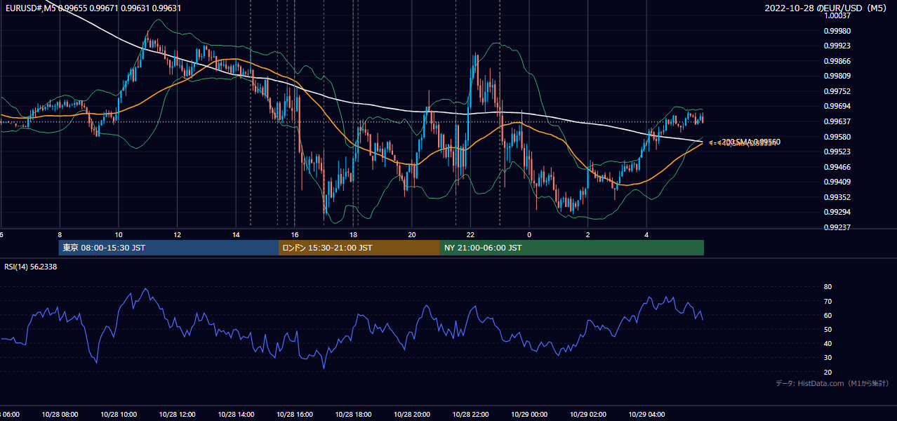897x421 pixels.
Task: Click the 10/29 00:00 date label
Action: (x=529, y=415)
